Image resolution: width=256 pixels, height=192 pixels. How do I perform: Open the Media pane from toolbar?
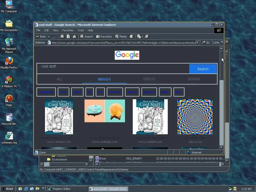click(121, 36)
